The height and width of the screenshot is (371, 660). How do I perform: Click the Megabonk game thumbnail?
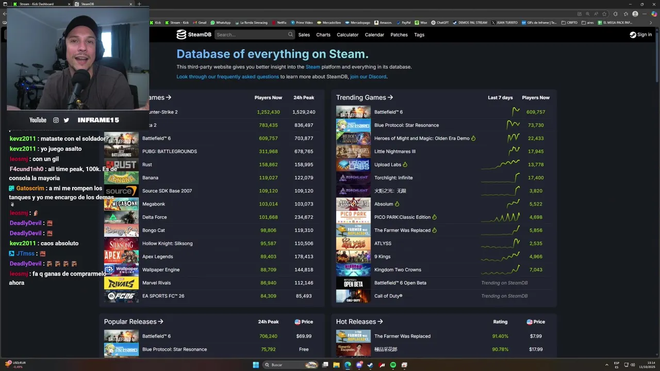click(x=121, y=204)
